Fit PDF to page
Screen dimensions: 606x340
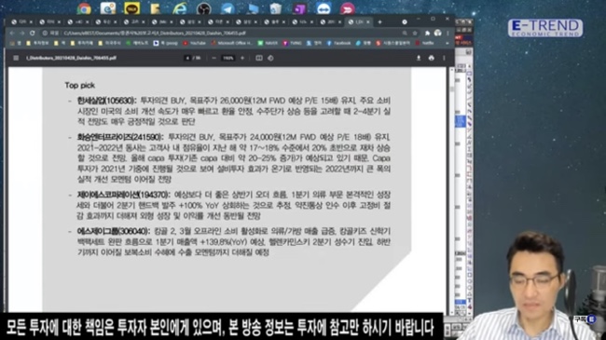tap(259, 58)
